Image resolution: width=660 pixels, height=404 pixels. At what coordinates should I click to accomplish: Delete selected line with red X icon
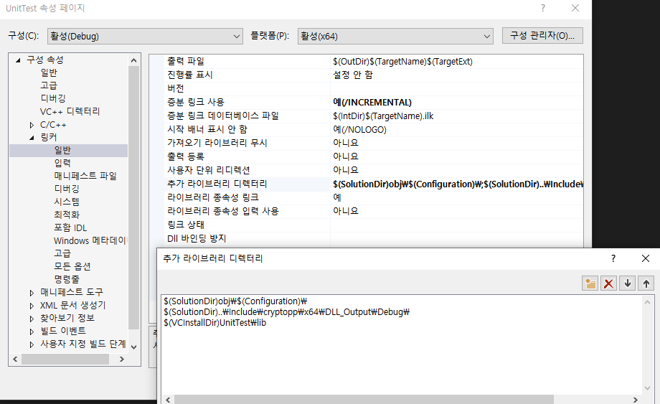tap(608, 283)
